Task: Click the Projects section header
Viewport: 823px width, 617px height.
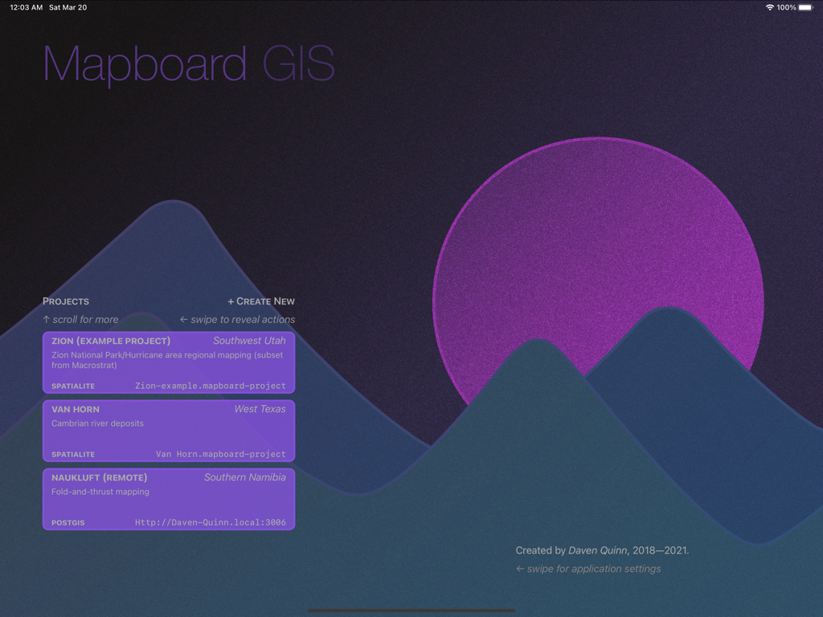Action: (66, 301)
